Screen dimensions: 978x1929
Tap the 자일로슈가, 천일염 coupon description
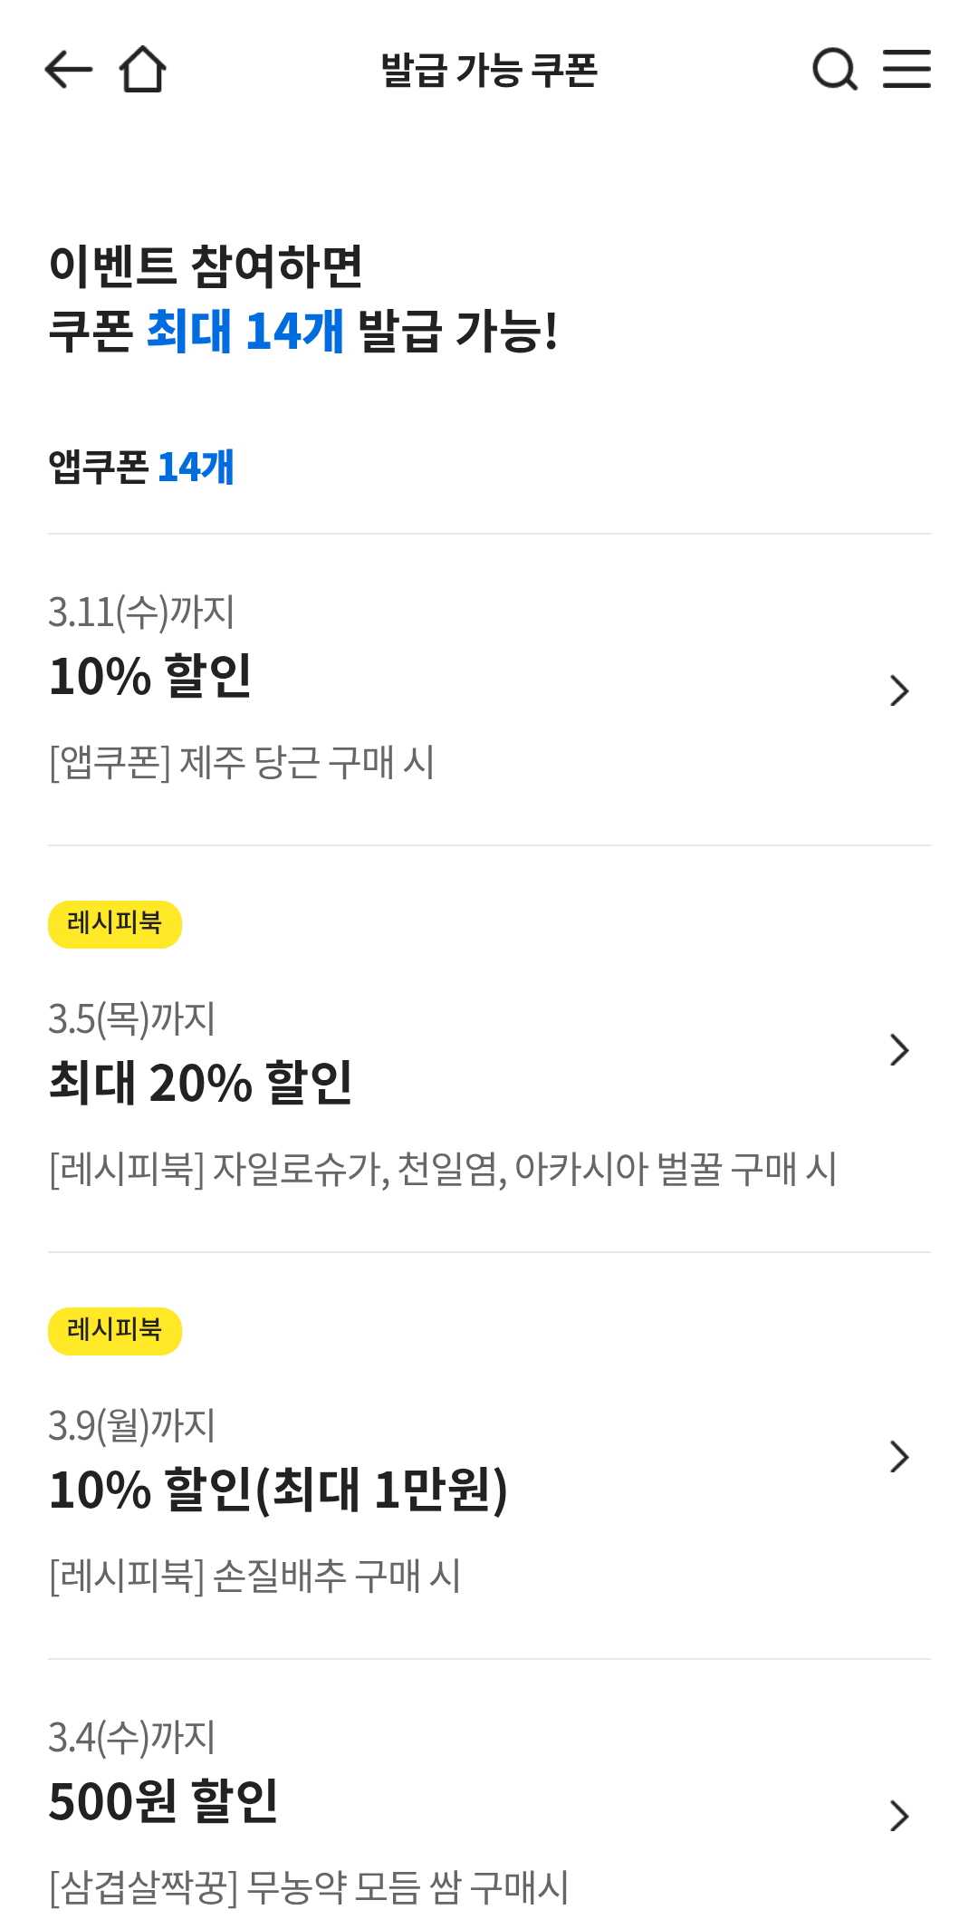[x=442, y=1169]
